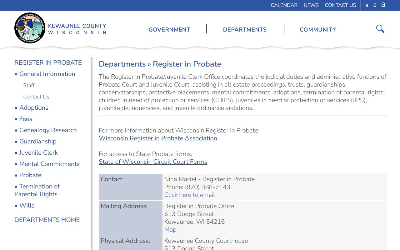Click the 'Physical Address:' table label
Image resolution: width=400 pixels, height=250 pixels.
[125, 241]
